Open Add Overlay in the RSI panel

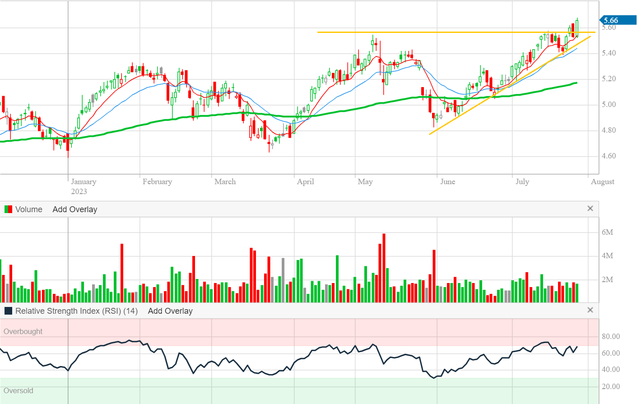coord(170,311)
